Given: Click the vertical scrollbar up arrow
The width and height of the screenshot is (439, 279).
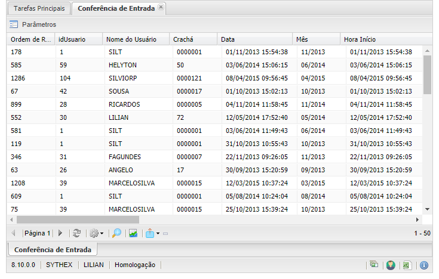Looking at the screenshot, I should [427, 51].
